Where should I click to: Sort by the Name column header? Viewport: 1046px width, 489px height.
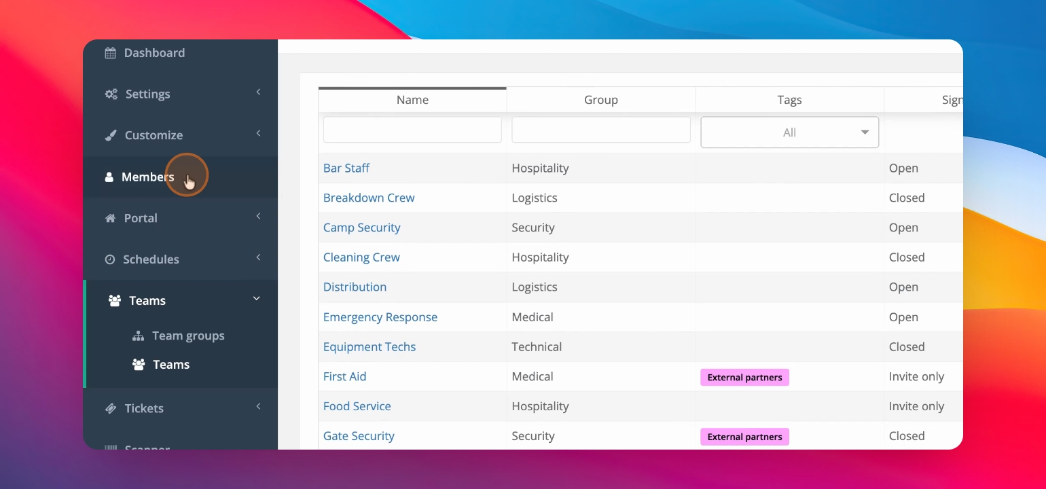coord(412,100)
